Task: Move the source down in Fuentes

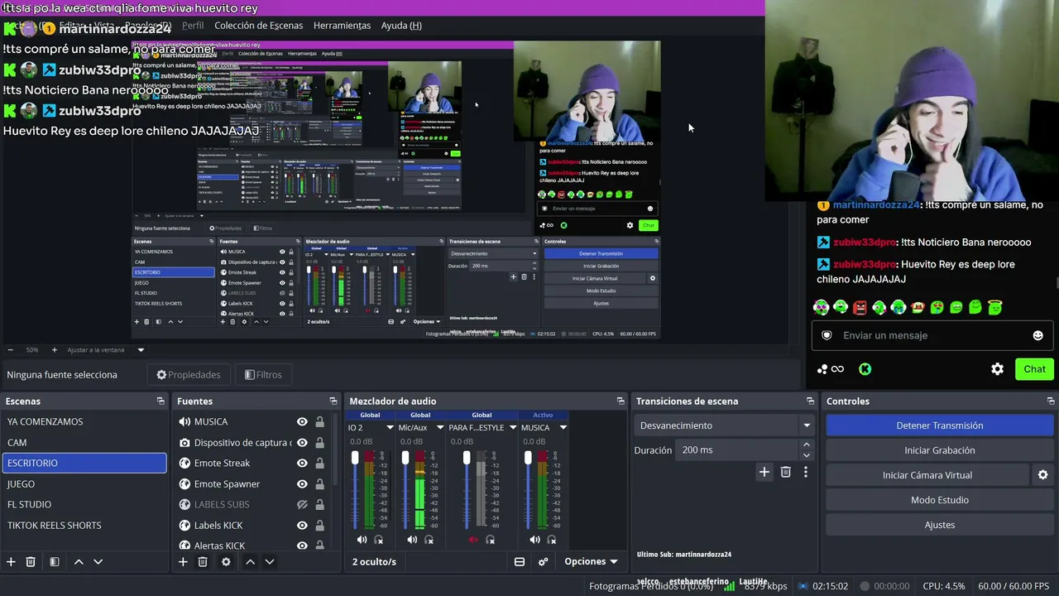Action: (269, 561)
